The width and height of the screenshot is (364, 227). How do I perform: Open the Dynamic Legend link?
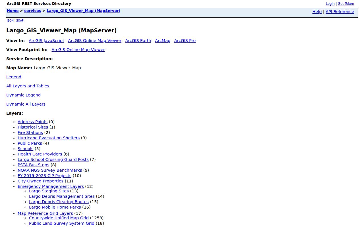click(23, 95)
